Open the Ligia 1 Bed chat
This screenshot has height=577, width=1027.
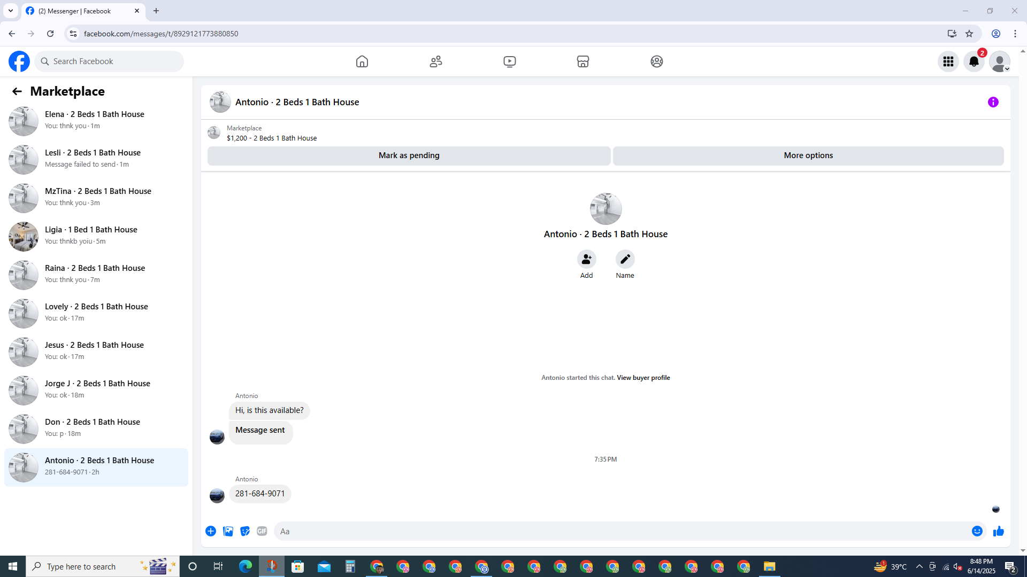(x=96, y=236)
